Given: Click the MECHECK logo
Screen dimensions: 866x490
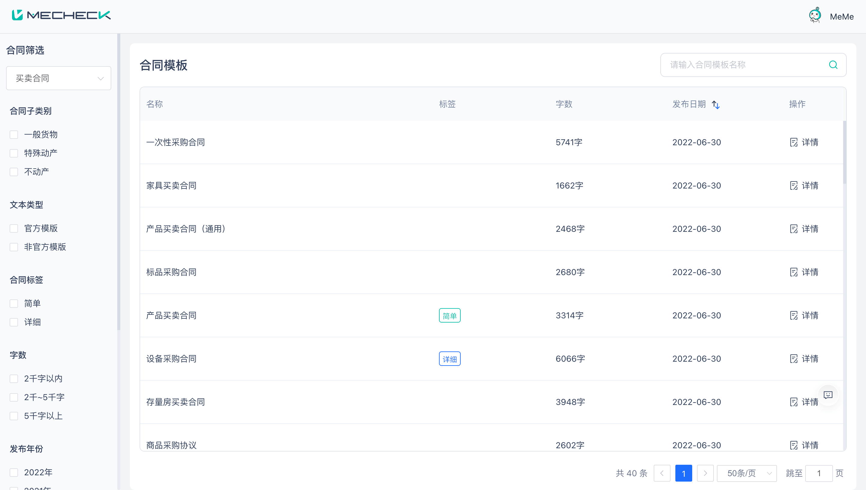Looking at the screenshot, I should point(61,15).
